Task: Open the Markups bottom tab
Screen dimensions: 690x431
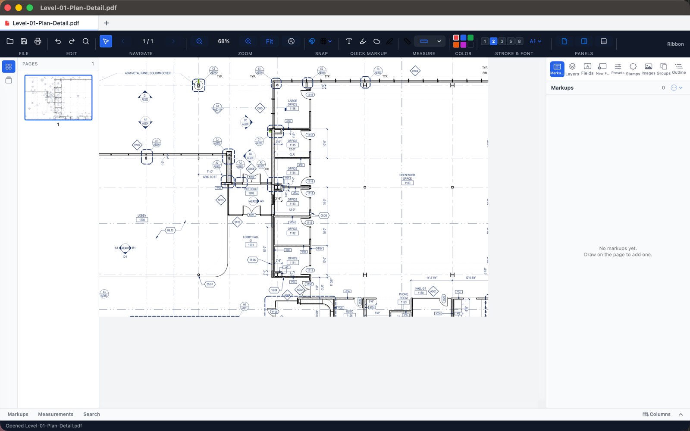Action: pos(18,414)
